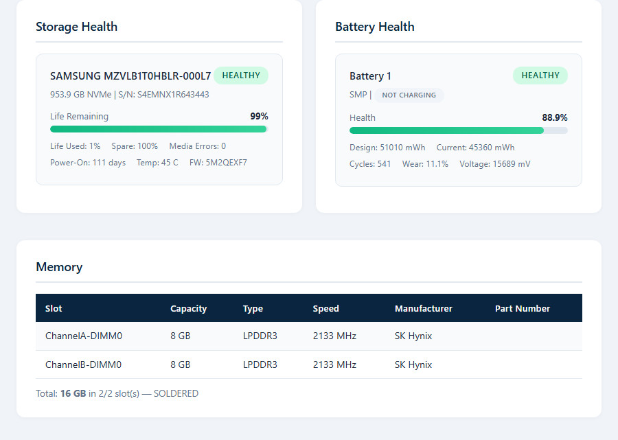Click the Battery 1 title
This screenshot has width=618, height=440.
[370, 76]
